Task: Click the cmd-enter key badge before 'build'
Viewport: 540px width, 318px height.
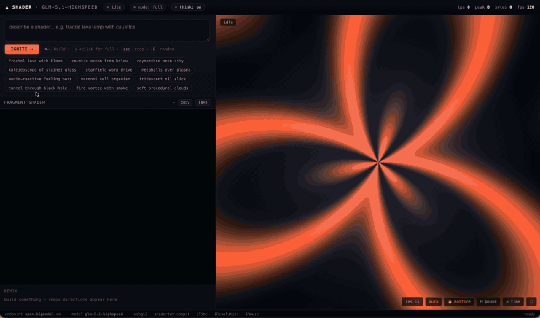Action: (x=47, y=49)
